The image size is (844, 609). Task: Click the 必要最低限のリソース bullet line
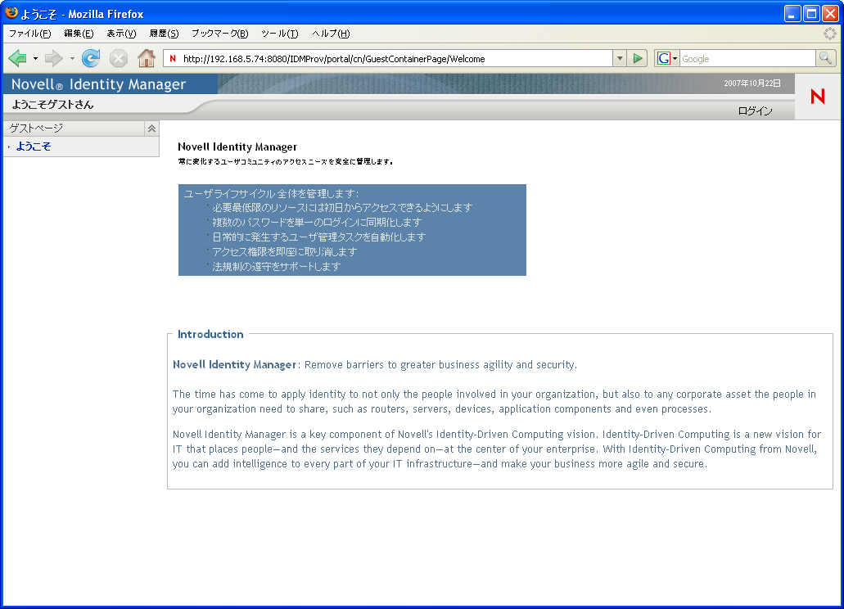(x=342, y=208)
